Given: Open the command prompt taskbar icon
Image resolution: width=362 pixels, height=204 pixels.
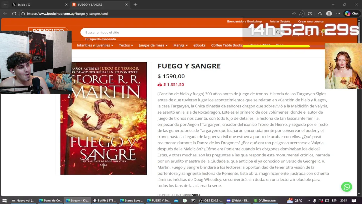Looking at the screenshot, I should (x=193, y=201).
